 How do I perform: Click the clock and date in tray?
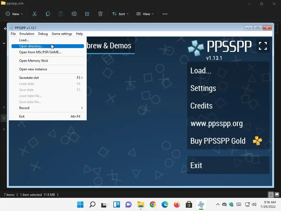[x=268, y=204]
